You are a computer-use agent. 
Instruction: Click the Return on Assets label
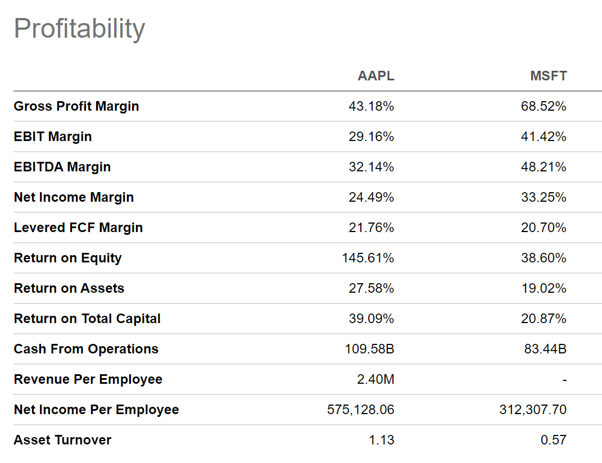(x=69, y=288)
